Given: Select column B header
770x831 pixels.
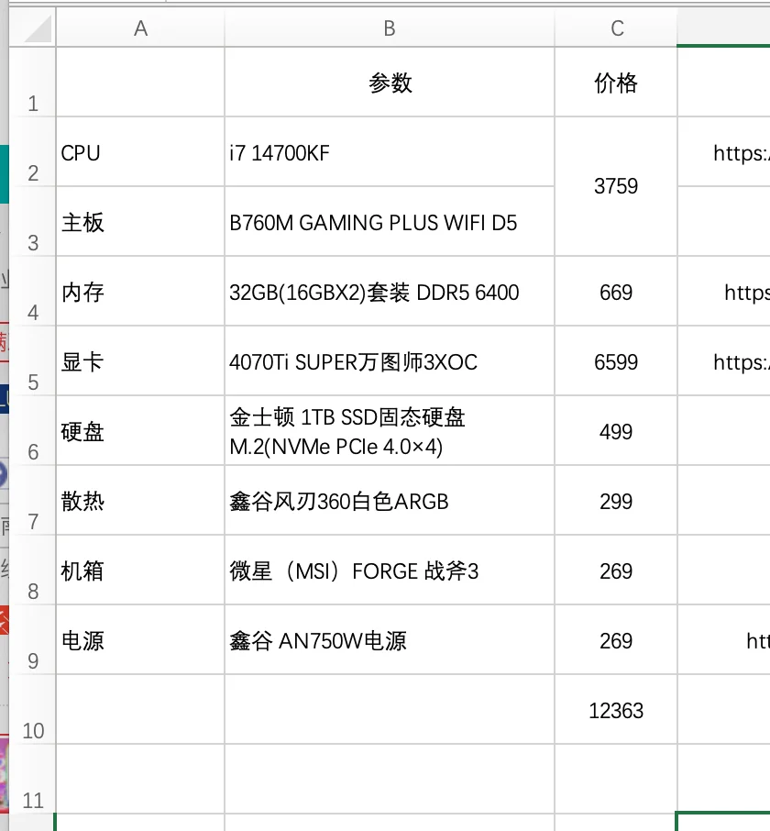Looking at the screenshot, I should (x=390, y=28).
